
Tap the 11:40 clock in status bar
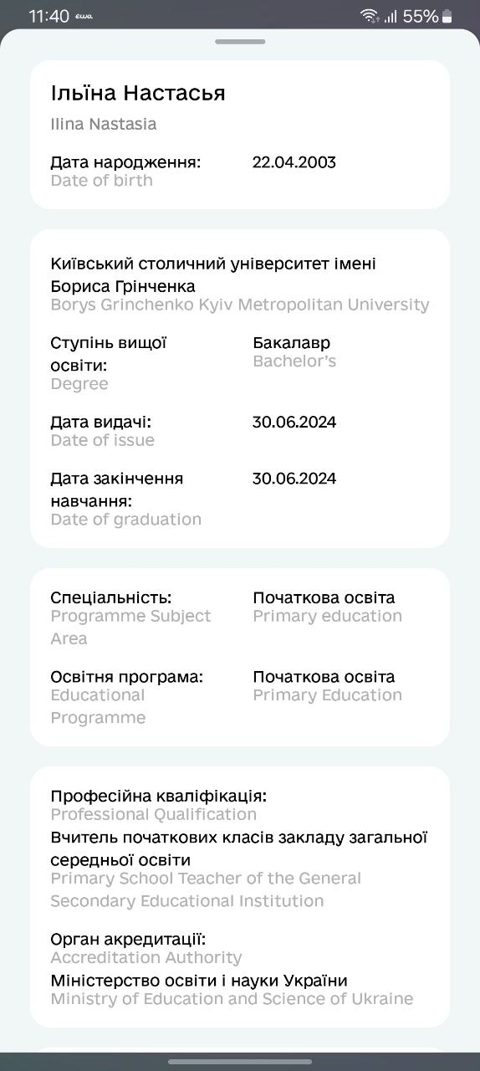[x=49, y=16]
